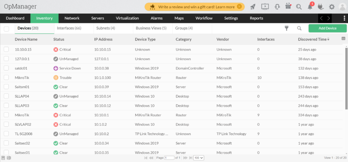348x162 pixels.
Task: Sort by Discovered Time column arrow
Action: (328, 40)
